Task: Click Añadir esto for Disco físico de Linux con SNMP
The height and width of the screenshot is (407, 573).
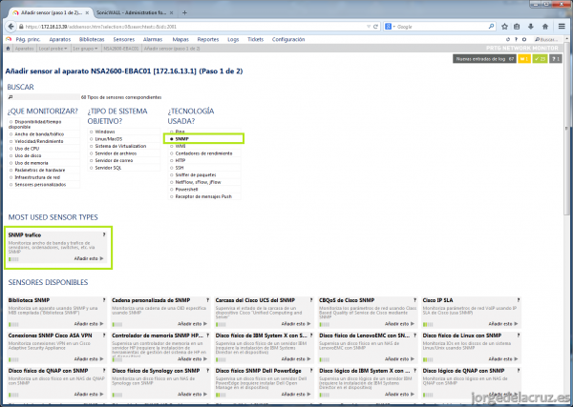Action: click(503, 359)
